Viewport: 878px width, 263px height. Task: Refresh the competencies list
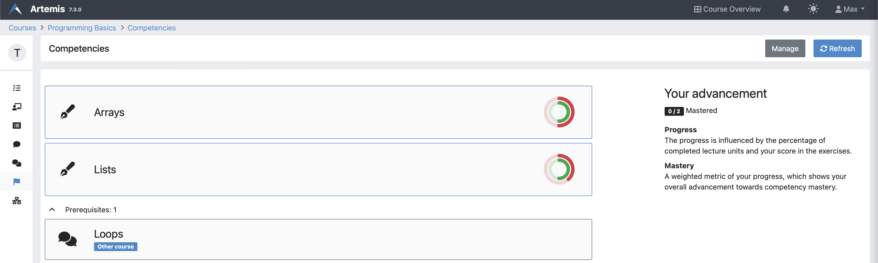click(x=837, y=49)
